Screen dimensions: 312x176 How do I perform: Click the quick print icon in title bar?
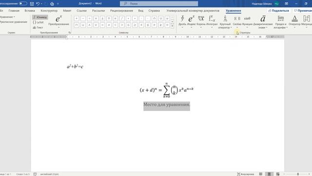tap(52, 3)
